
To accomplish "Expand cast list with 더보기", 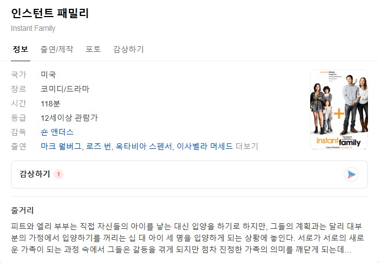I will coord(247,146).
